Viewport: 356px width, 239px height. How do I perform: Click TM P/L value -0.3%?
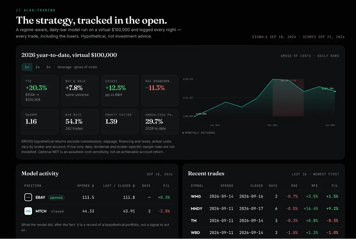click(x=332, y=221)
